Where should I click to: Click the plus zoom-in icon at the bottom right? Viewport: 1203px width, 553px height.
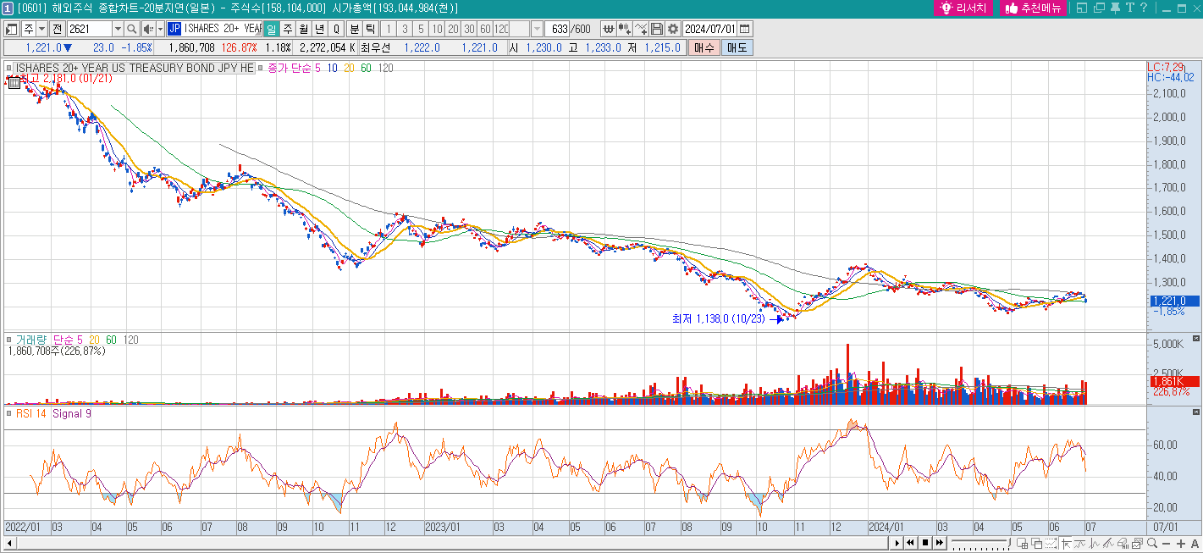(1181, 544)
